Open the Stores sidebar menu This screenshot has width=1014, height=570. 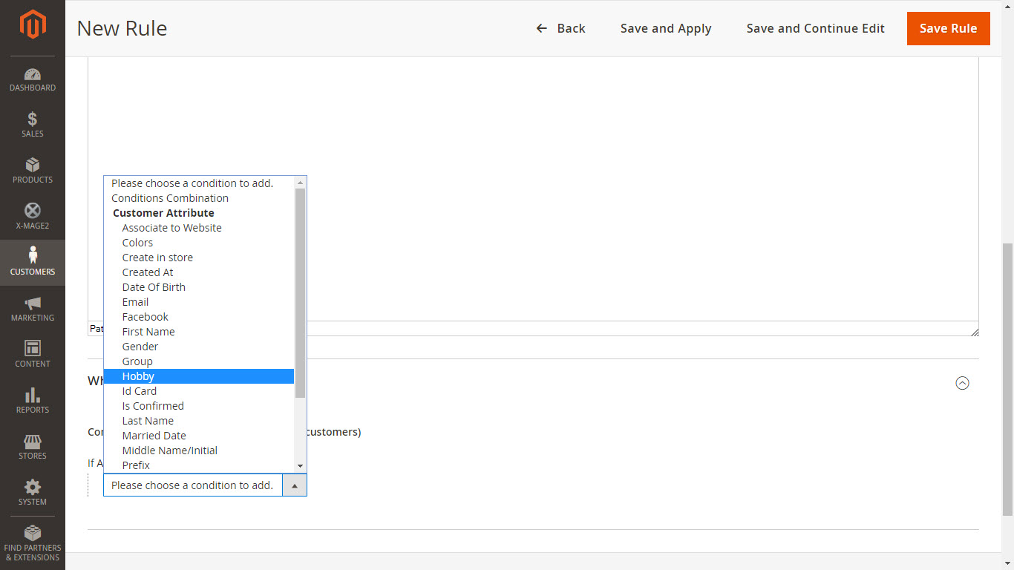33,447
